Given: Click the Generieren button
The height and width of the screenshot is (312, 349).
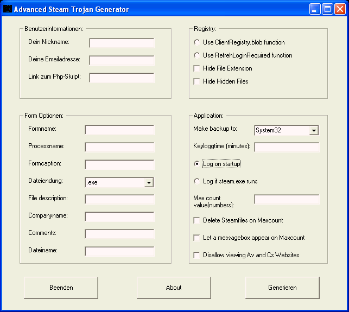Looking at the screenshot, I should pos(282,288).
